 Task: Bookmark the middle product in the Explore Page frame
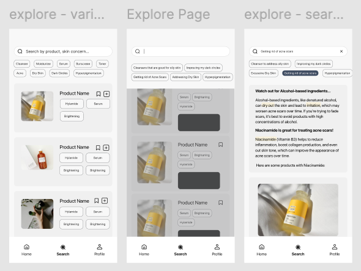220,145
